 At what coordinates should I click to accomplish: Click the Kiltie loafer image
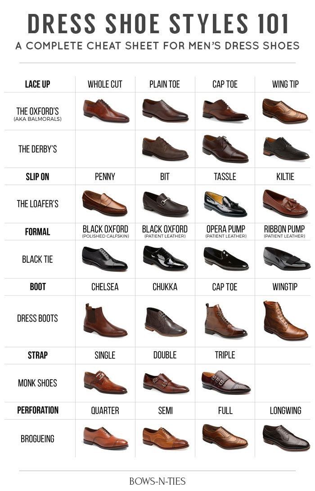point(285,203)
